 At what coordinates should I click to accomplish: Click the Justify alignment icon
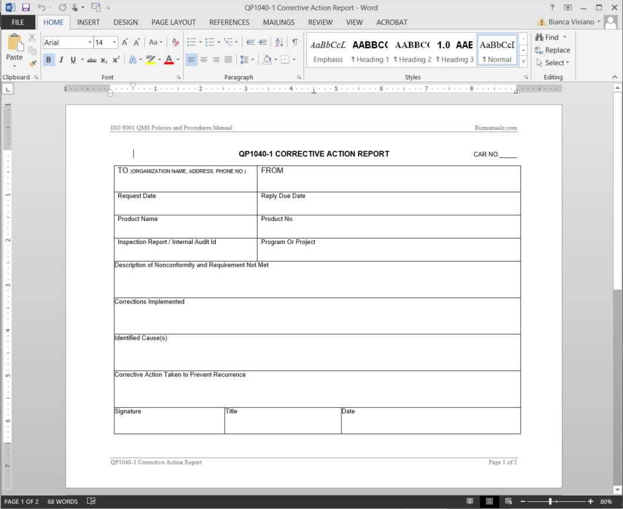point(228,59)
